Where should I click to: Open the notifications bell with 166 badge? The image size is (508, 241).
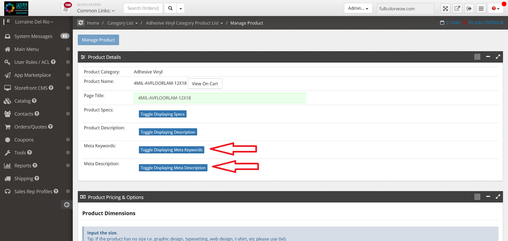tap(66, 8)
